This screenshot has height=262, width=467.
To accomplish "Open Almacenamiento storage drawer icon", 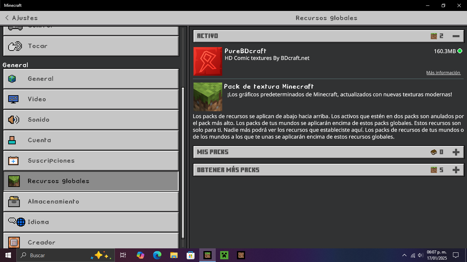I will tap(14, 202).
